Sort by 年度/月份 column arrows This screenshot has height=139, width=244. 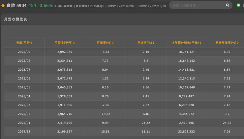pos(31,43)
